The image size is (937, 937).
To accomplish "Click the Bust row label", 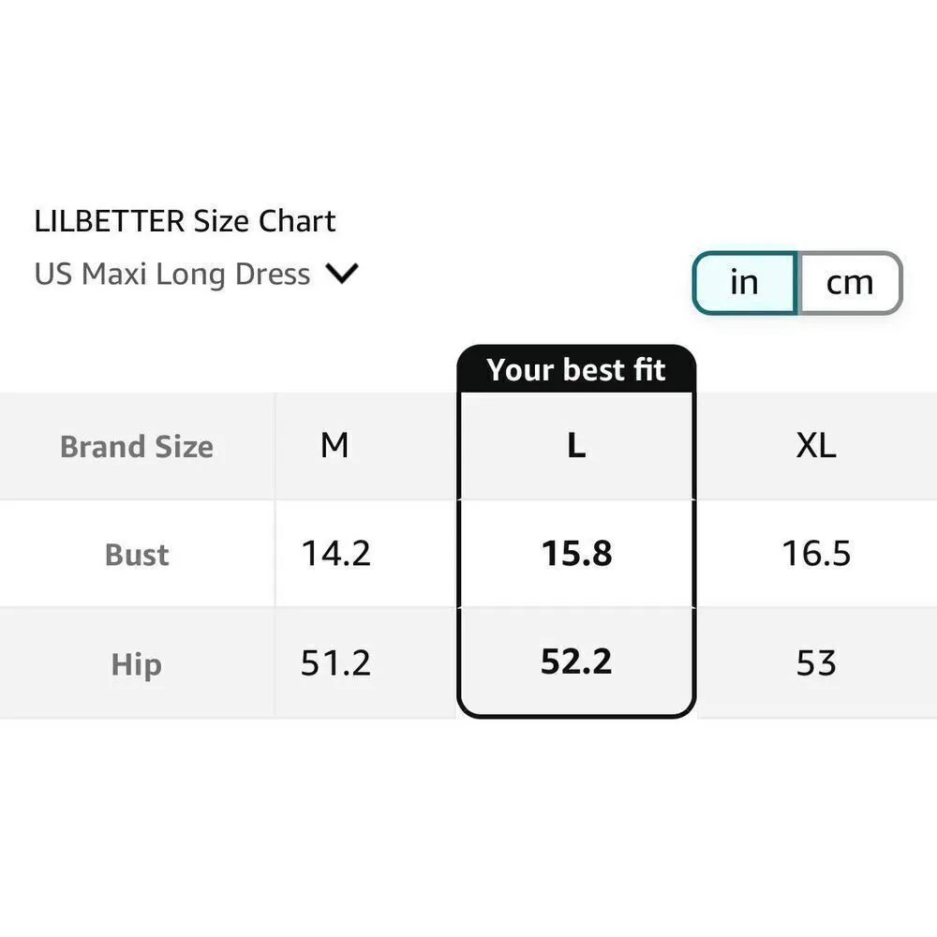I will [x=137, y=555].
